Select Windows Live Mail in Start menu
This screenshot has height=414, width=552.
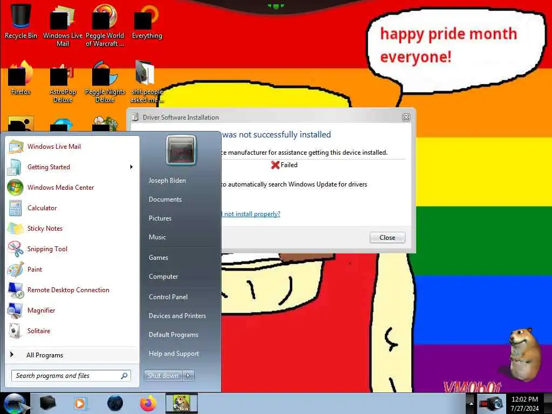tap(73, 147)
